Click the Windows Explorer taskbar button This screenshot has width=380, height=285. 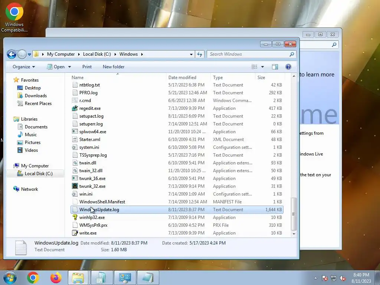[x=78, y=278]
